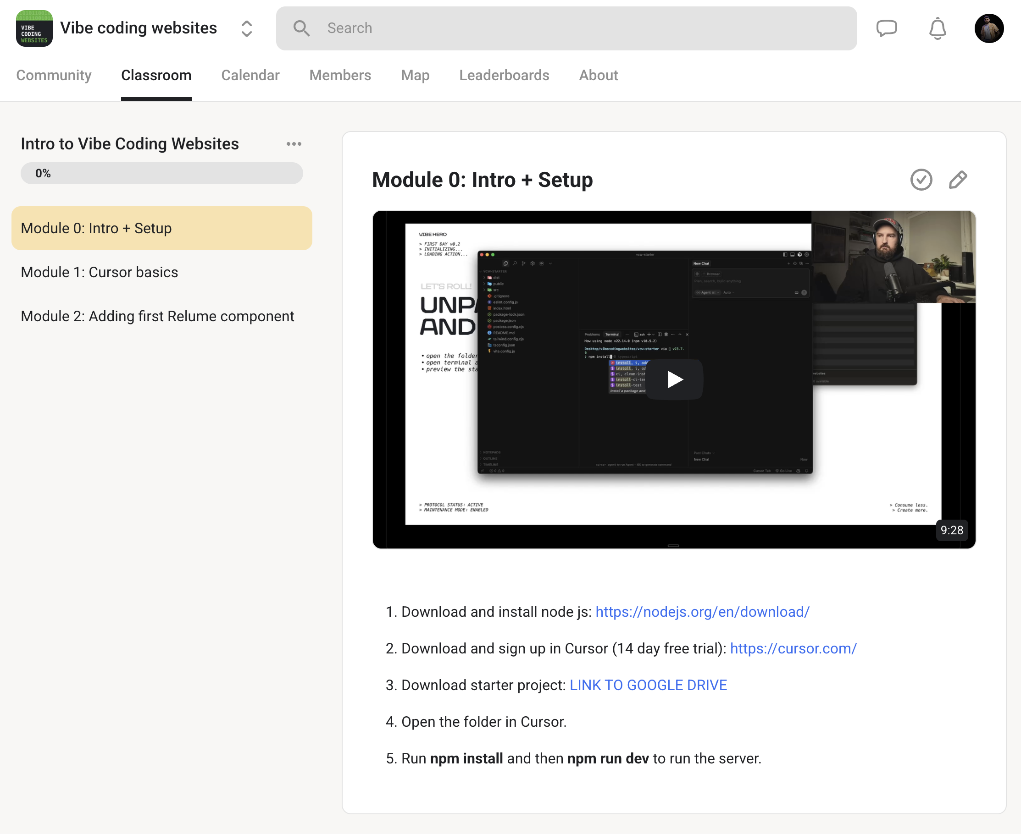
Task: Go to the Leaderboards tab
Action: pos(504,76)
